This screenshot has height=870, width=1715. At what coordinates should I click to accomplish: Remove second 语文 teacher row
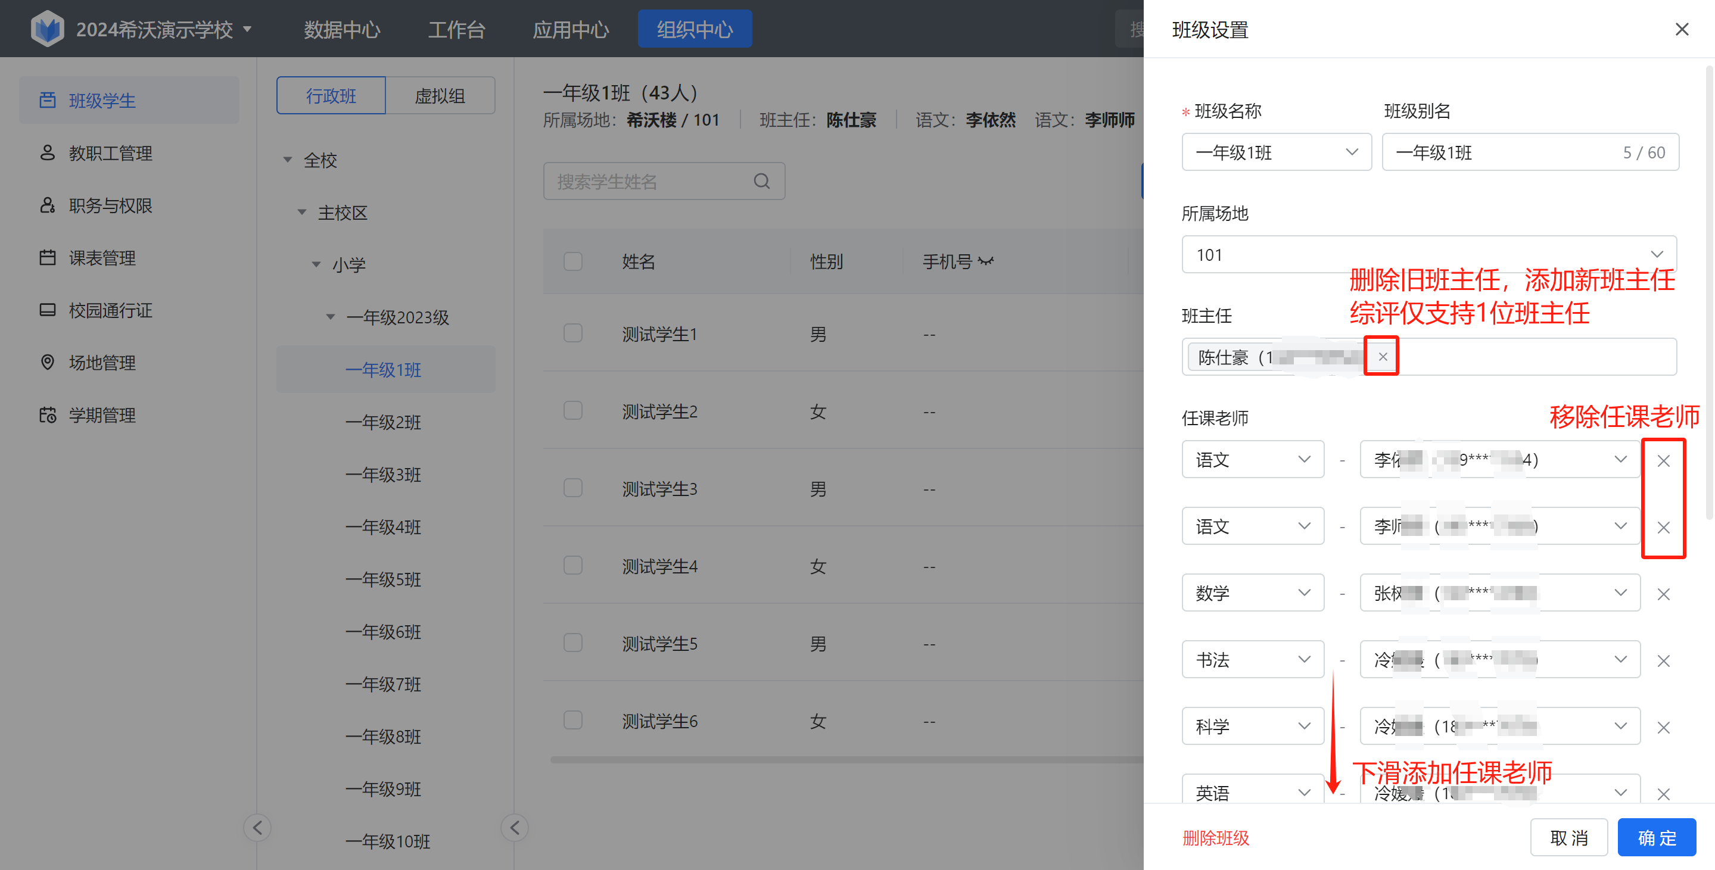click(x=1663, y=527)
